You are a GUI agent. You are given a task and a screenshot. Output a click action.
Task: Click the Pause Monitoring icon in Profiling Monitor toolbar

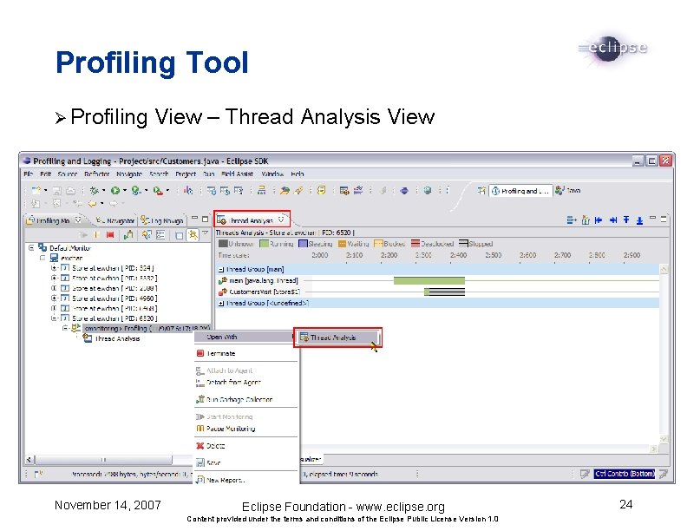97,235
